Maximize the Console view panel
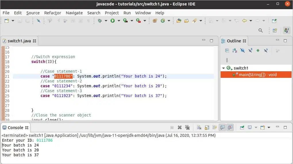 coord(285,128)
